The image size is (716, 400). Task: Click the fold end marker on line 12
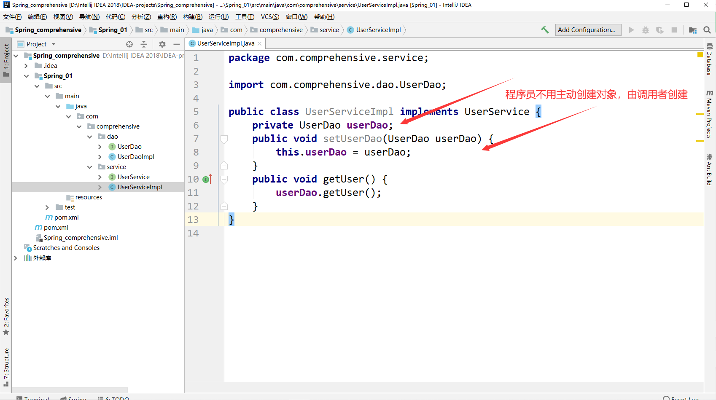tap(224, 206)
